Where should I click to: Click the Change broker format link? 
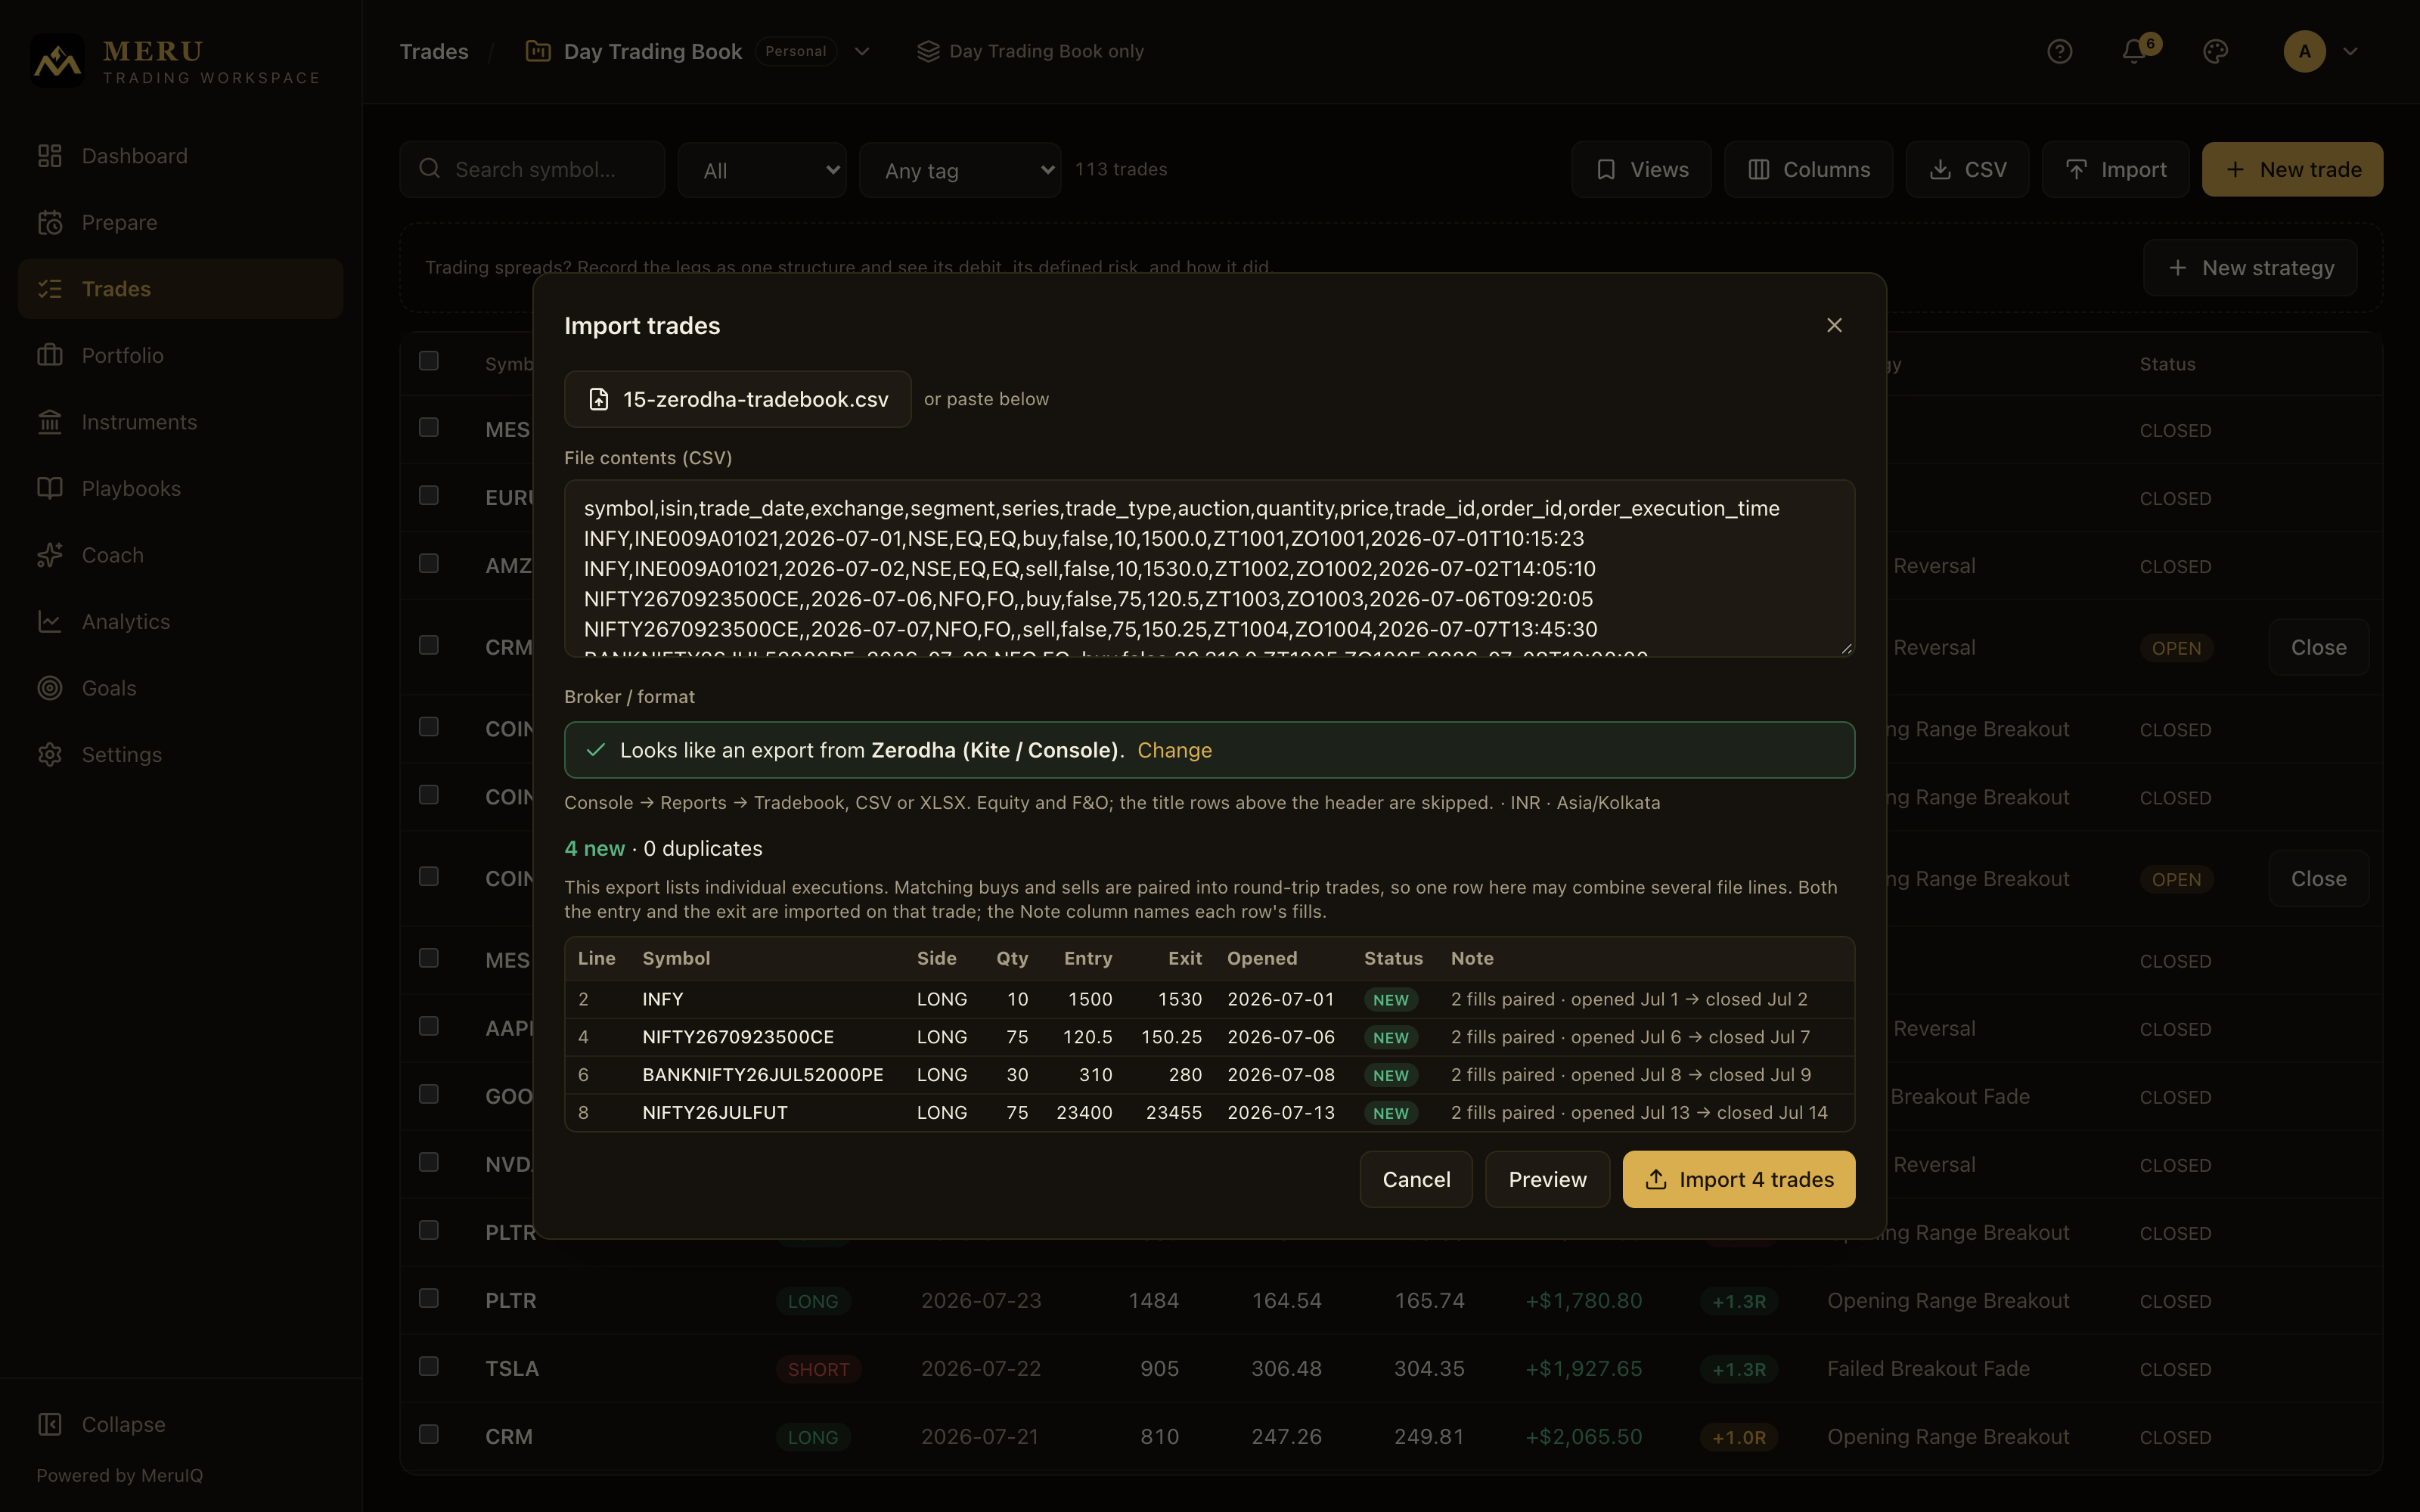1174,750
